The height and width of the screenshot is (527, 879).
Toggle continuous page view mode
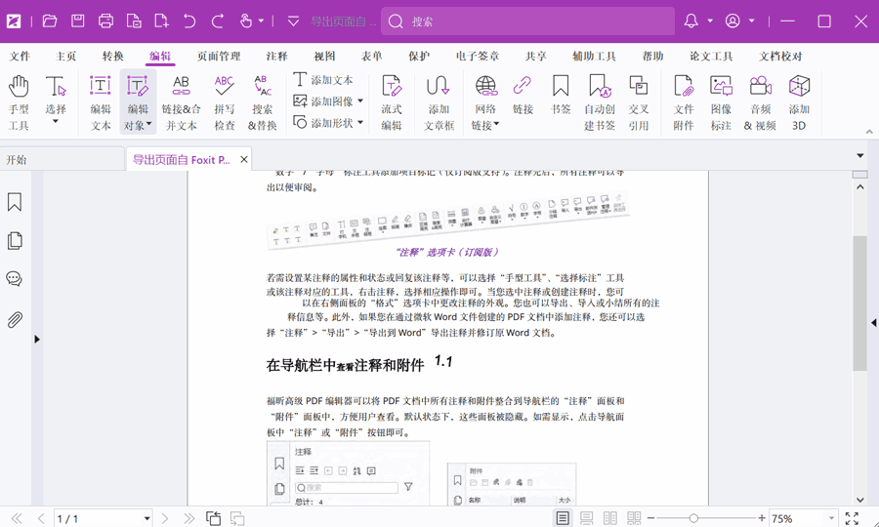tap(586, 519)
